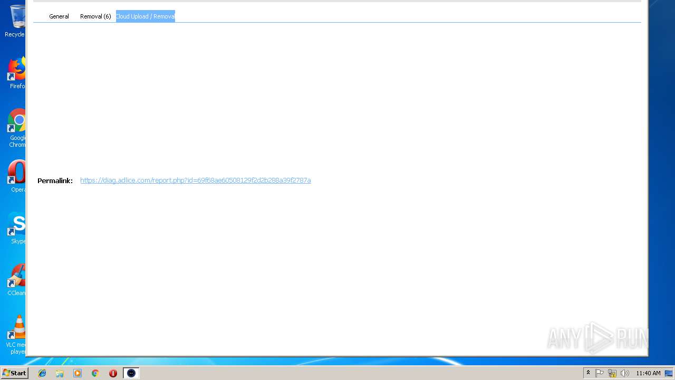Open Windows Explorer folder in taskbar
This screenshot has width=675, height=380.
click(x=60, y=373)
